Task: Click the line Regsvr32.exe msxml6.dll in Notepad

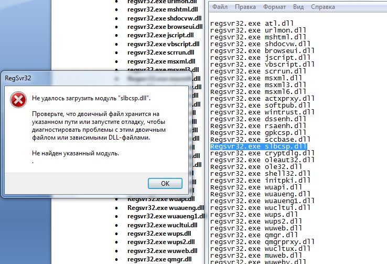Action: 258,92
